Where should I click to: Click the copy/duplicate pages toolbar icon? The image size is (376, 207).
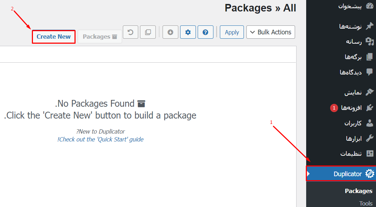pyautogui.click(x=148, y=32)
